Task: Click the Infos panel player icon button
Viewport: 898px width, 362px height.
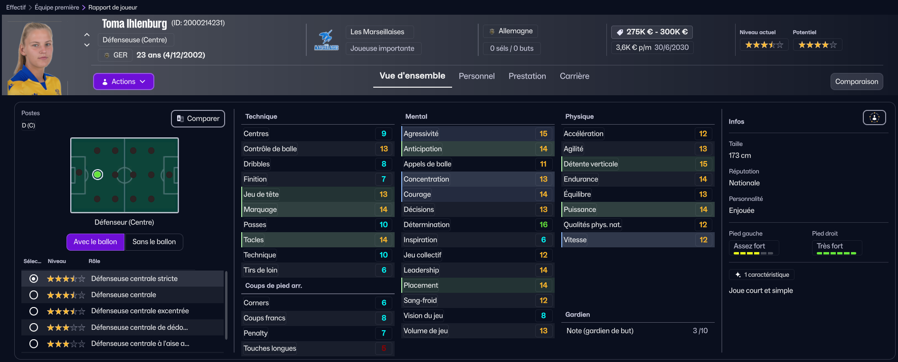Action: (x=874, y=118)
